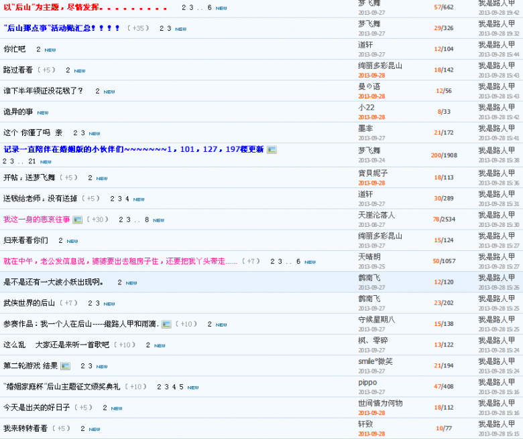Click NEW icon beside 诡异的事 thread
The image size is (523, 439).
43,112
